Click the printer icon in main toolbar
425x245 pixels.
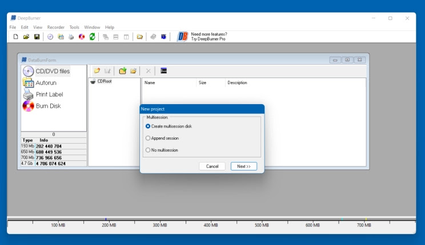pos(71,37)
